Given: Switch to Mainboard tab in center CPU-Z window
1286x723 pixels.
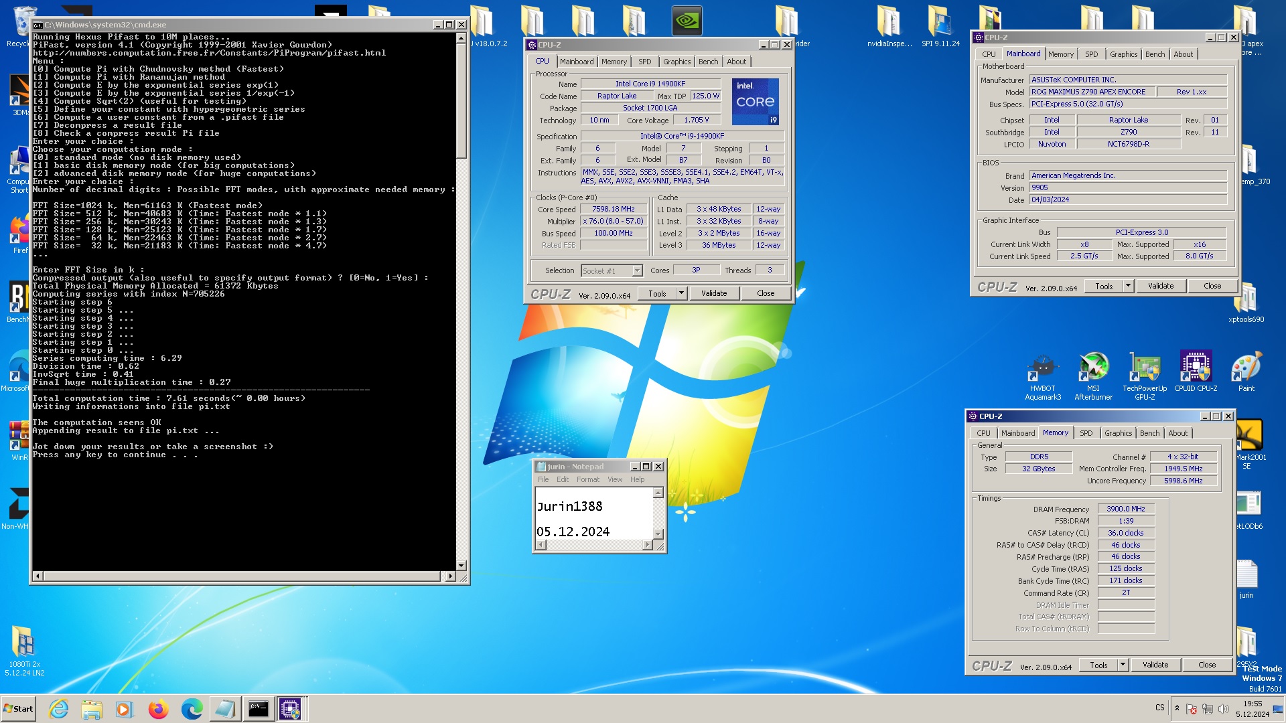Looking at the screenshot, I should pyautogui.click(x=577, y=62).
